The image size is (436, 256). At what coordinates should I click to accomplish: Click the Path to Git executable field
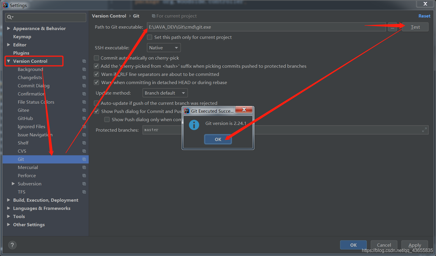tap(266, 27)
